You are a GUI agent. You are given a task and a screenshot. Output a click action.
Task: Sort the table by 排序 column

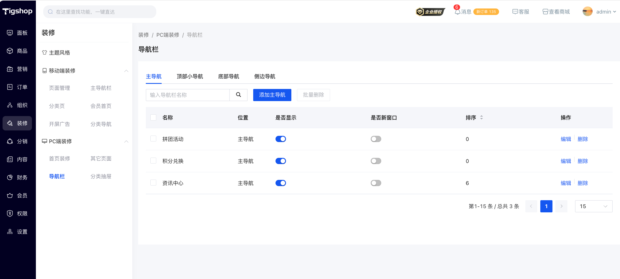(481, 117)
